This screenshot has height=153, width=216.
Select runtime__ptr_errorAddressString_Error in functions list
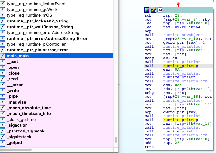coord(57,38)
